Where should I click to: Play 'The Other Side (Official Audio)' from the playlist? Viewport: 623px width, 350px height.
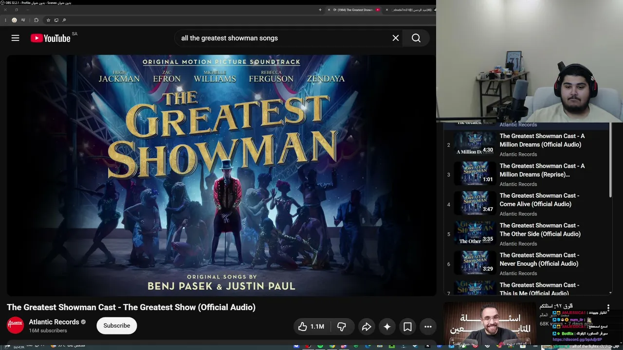pos(540,229)
